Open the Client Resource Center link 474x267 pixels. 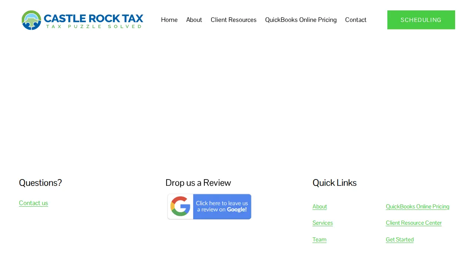click(414, 223)
